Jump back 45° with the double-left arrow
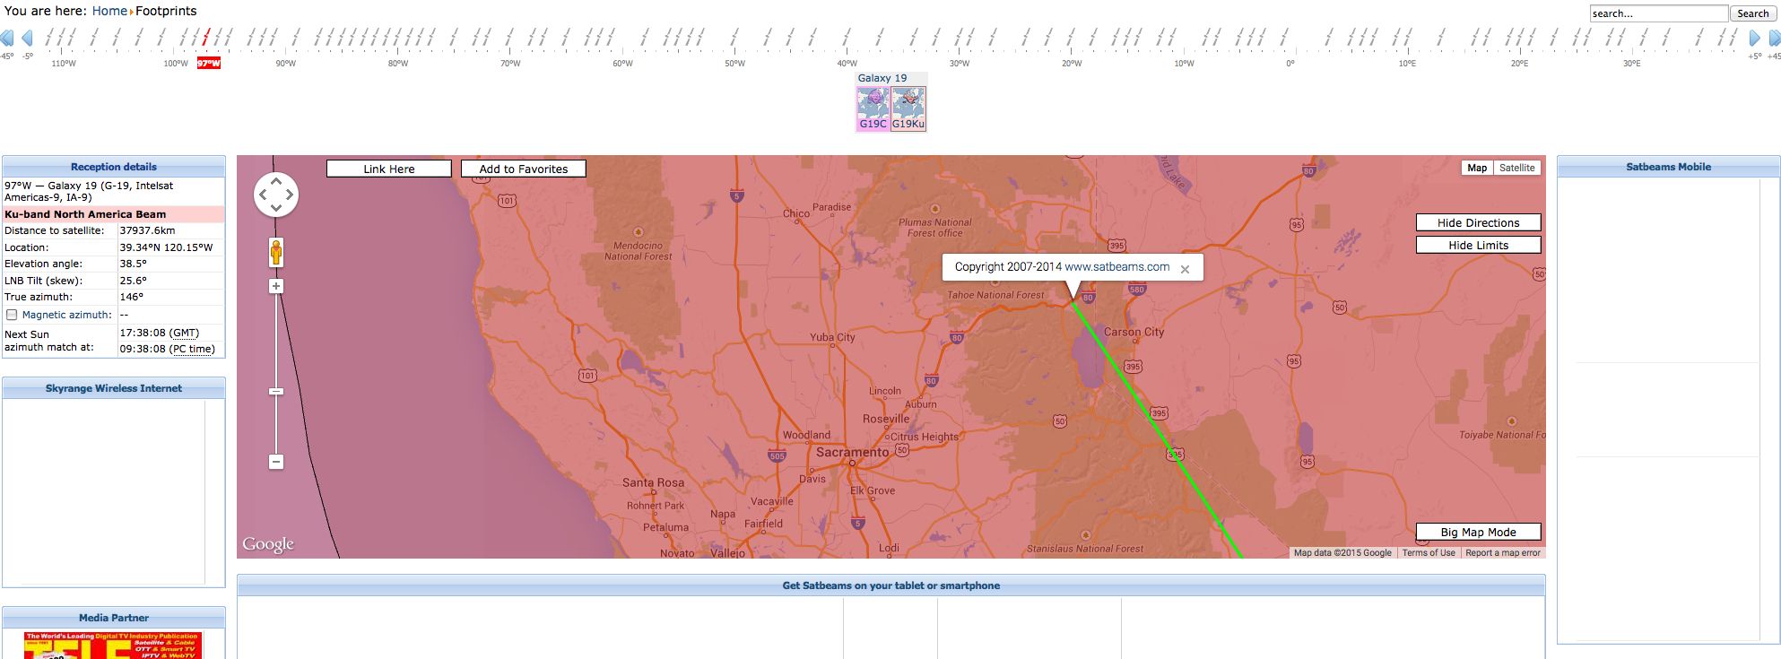 point(7,38)
